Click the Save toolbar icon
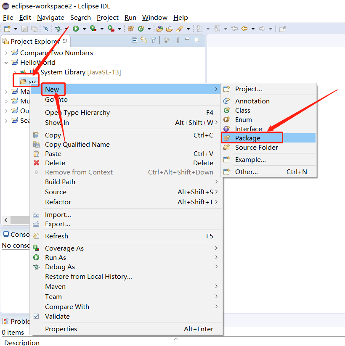The height and width of the screenshot is (346, 345). point(24,29)
